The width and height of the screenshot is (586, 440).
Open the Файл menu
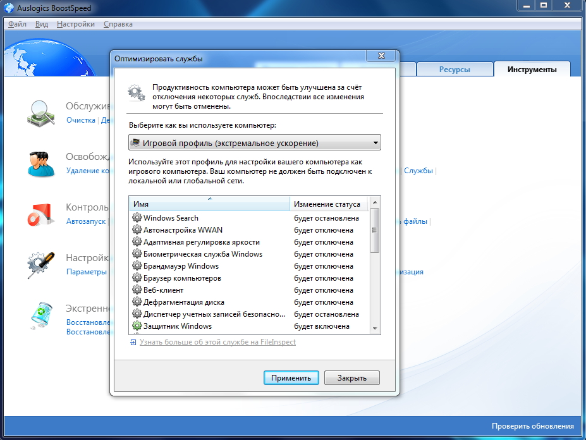(17, 24)
